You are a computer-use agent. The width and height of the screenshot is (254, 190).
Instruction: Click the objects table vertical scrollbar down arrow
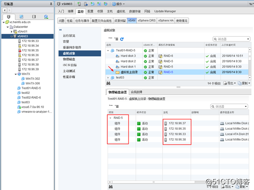click(250, 78)
